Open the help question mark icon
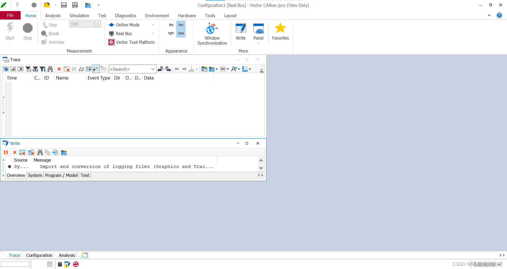This screenshot has width=507, height=269. 499,15
